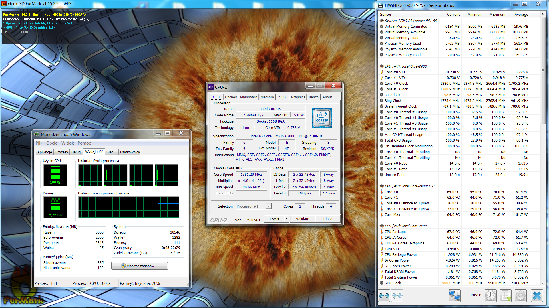
Task: Click the collapse columns arrows icon in HWiNFO
Action: tap(397, 296)
